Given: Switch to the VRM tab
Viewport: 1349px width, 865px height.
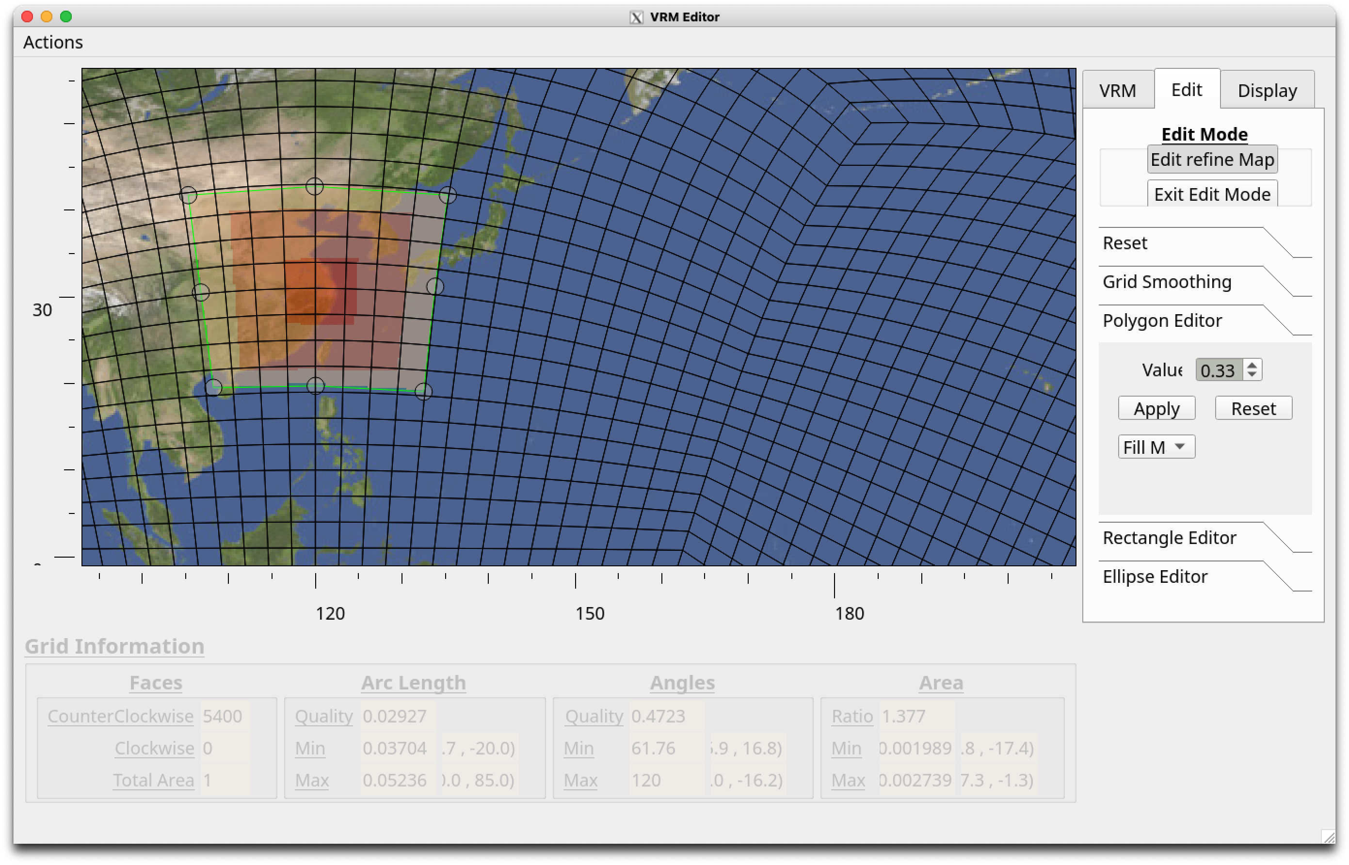Looking at the screenshot, I should [x=1118, y=91].
